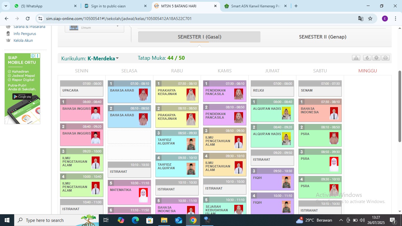Open the info icon on the SIAP MOBILE ORTU banner
The image size is (402, 226).
pos(33,56)
